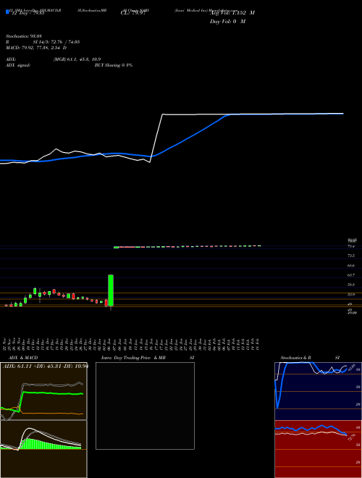Screen dimensions: 362x478
Task: Click the blue RSI line in the red panel
Action: 311,428
